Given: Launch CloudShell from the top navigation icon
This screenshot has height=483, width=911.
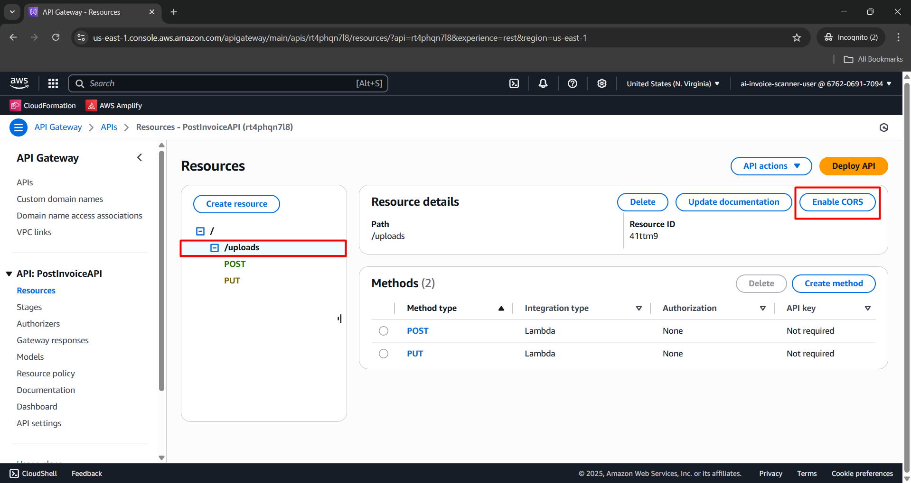Looking at the screenshot, I should pyautogui.click(x=514, y=83).
